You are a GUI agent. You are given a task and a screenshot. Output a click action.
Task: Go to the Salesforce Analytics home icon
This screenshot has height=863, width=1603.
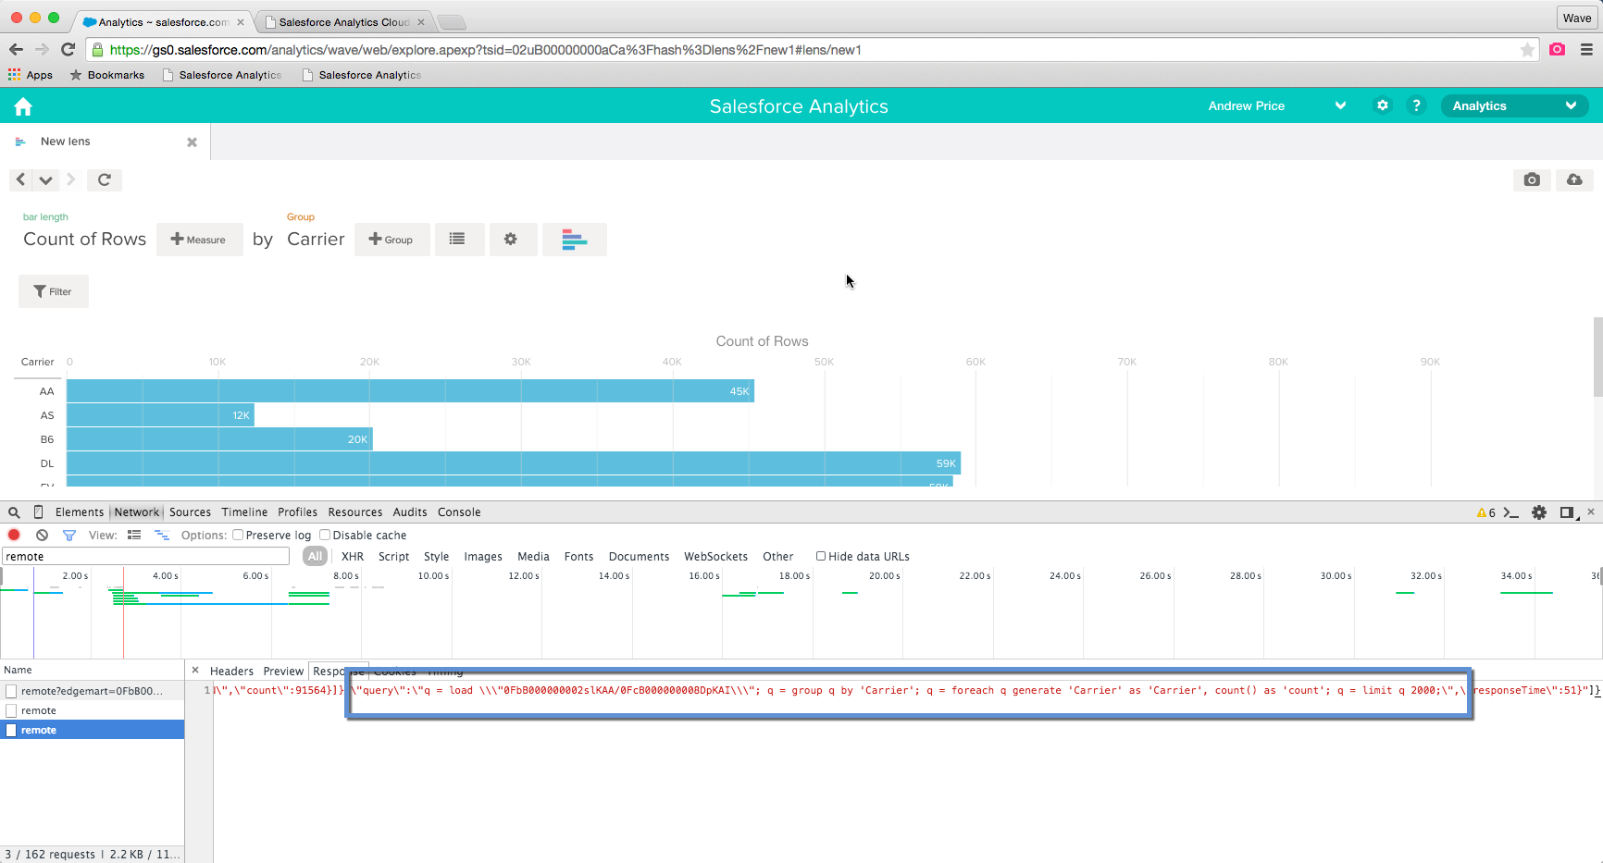tap(23, 106)
